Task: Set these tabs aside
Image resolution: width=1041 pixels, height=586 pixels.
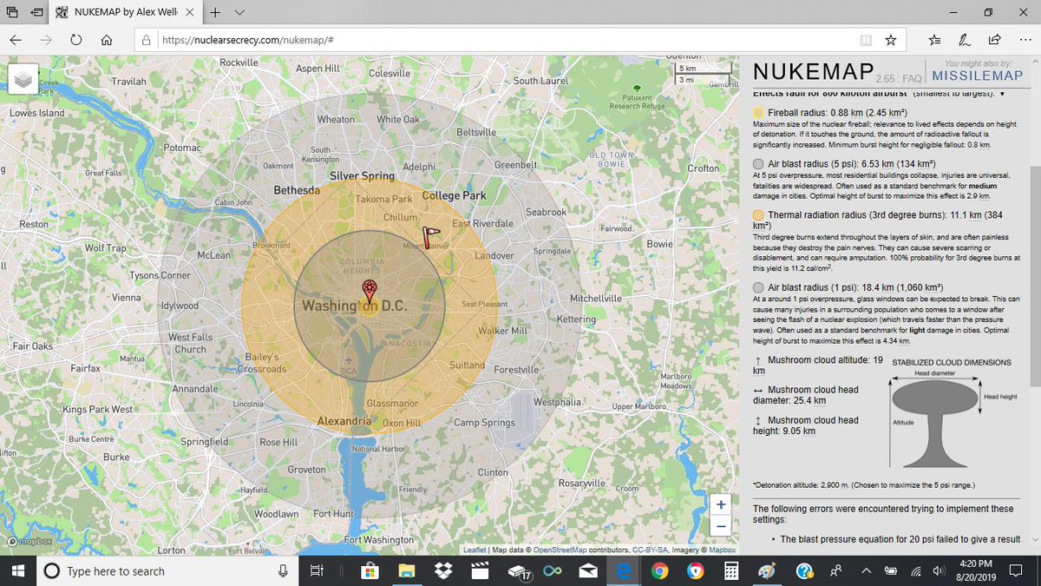Action: 36,13
